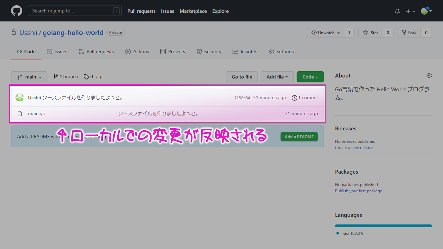Switch to the Actions tab

(137, 52)
